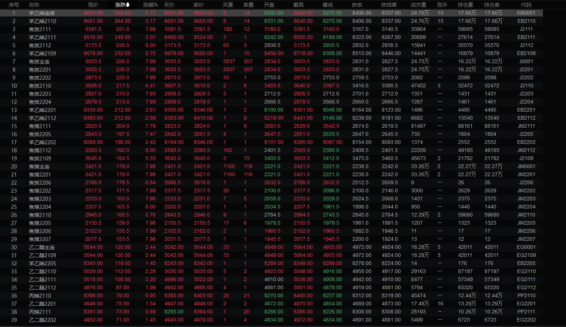Screen dimensions: 566x327
Task: Select the 焦煤2207 contract name
Action: [40, 239]
